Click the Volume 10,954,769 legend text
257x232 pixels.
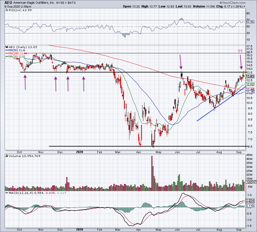click(25, 156)
